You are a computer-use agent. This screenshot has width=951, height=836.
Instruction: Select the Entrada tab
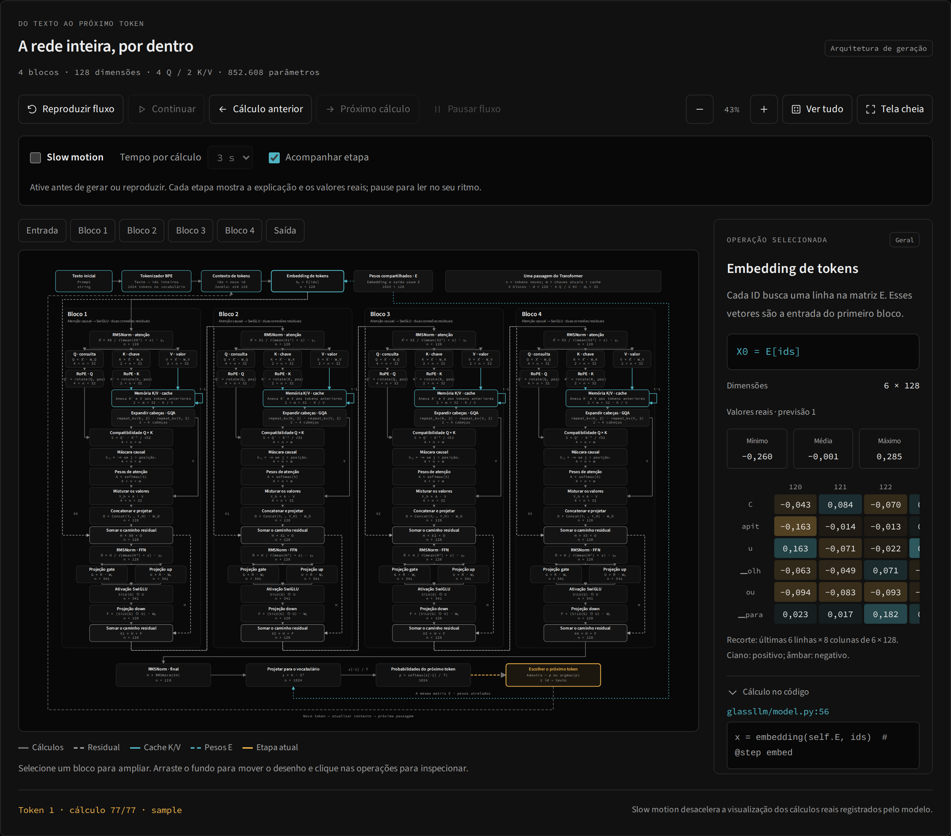click(42, 231)
